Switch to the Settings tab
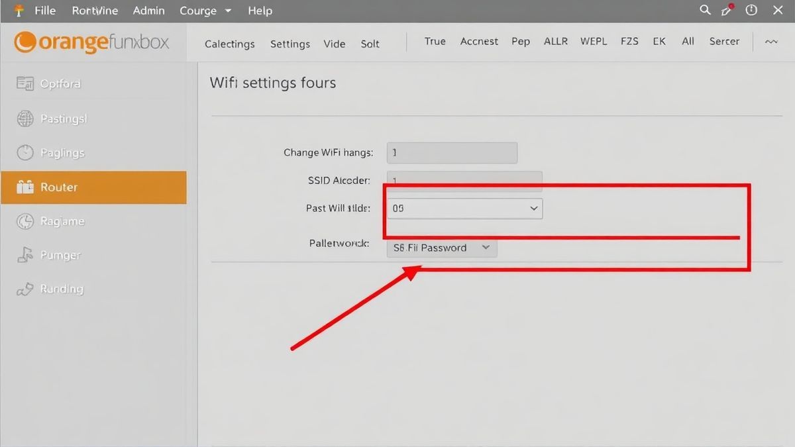795x447 pixels. 290,44
